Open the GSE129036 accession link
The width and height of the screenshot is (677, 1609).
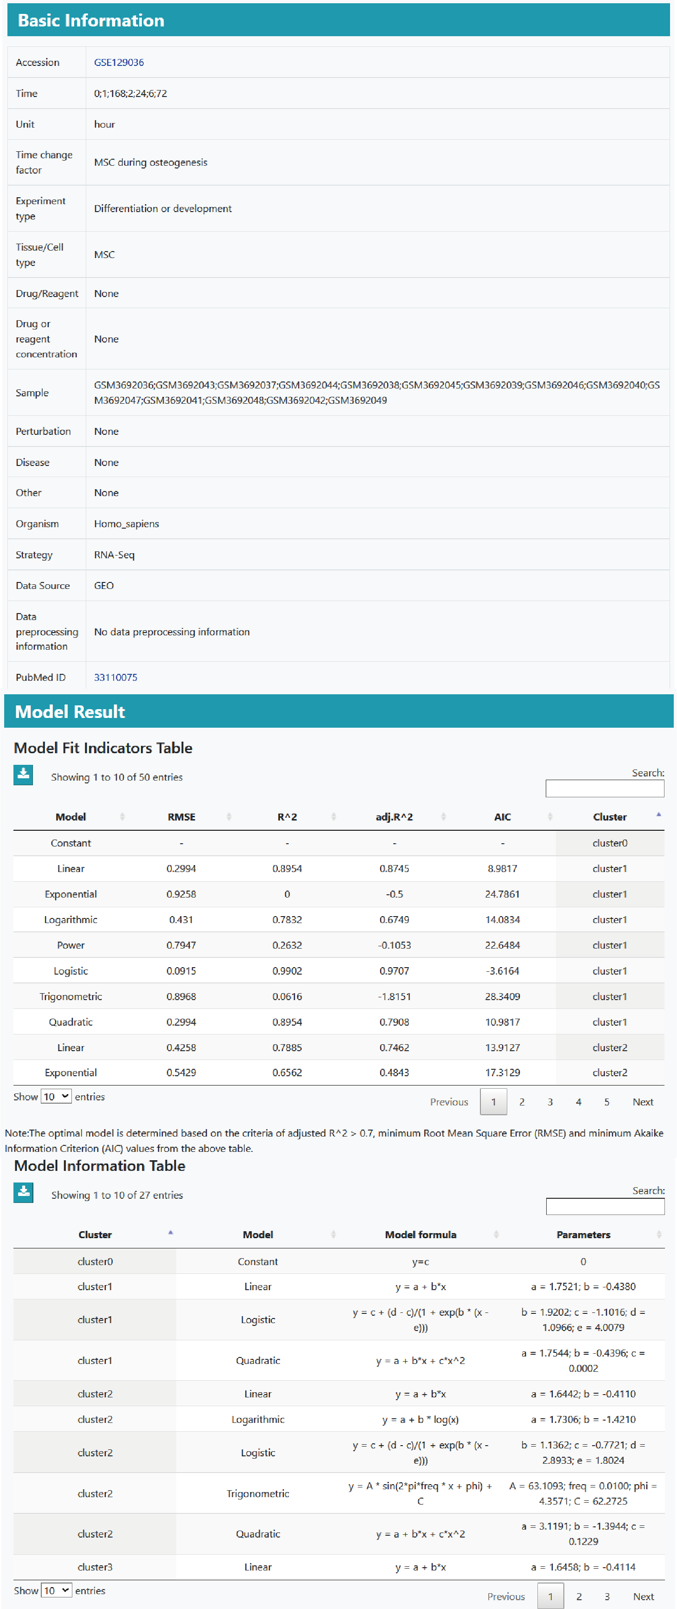pyautogui.click(x=119, y=63)
